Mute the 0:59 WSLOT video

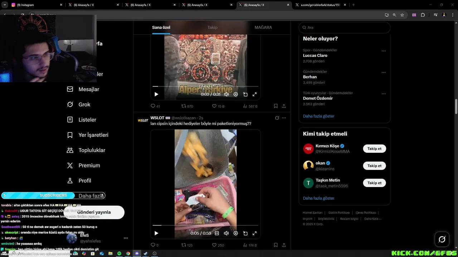pos(226,233)
